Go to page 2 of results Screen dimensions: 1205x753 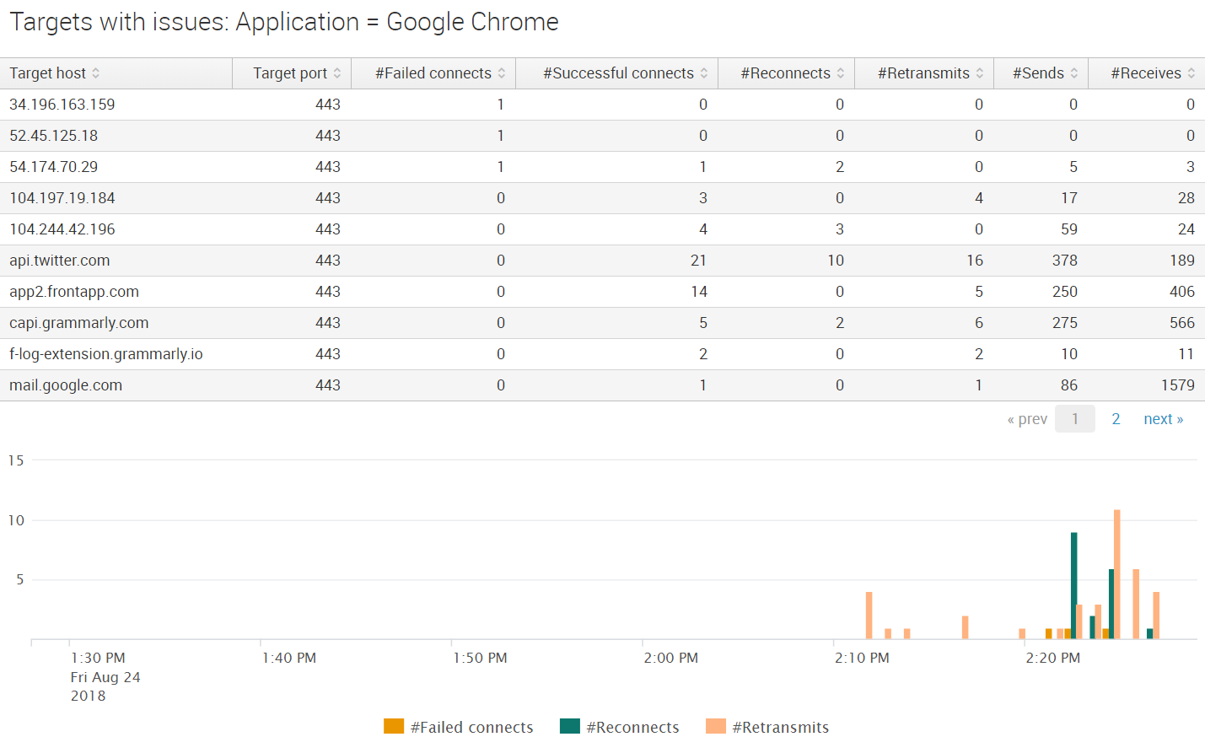1116,419
